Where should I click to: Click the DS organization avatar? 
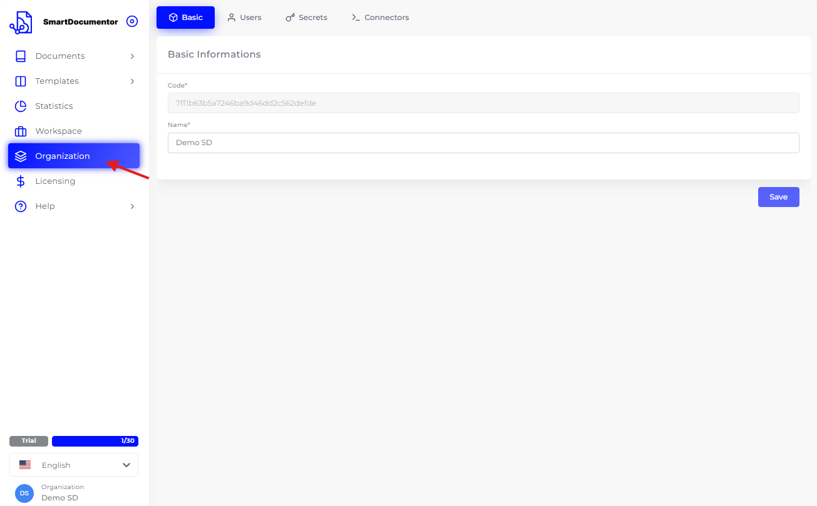pyautogui.click(x=24, y=493)
